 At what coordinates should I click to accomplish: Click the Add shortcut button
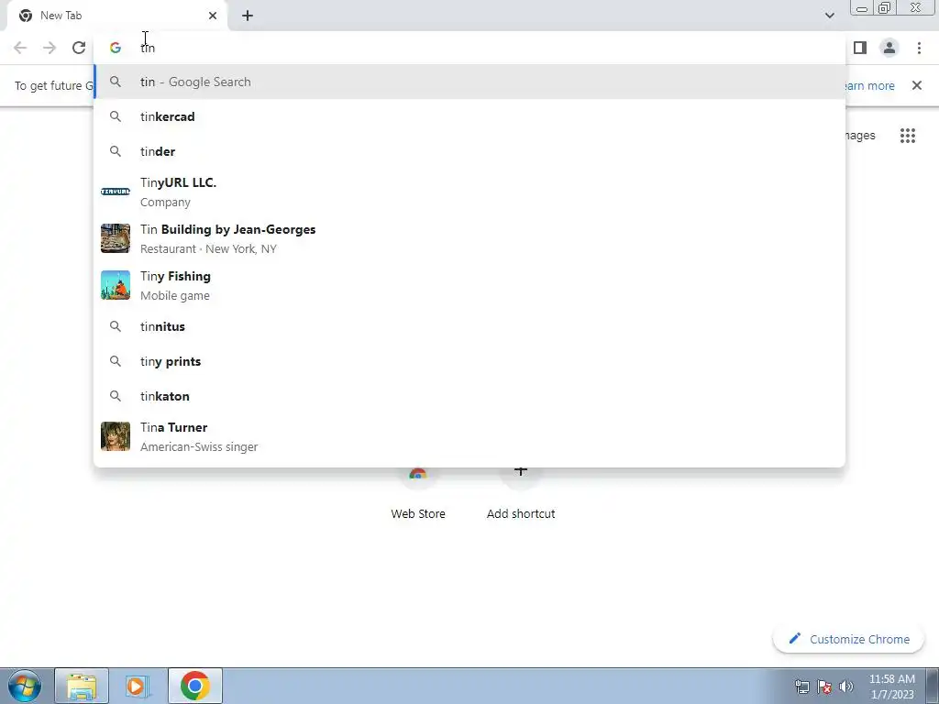click(521, 492)
